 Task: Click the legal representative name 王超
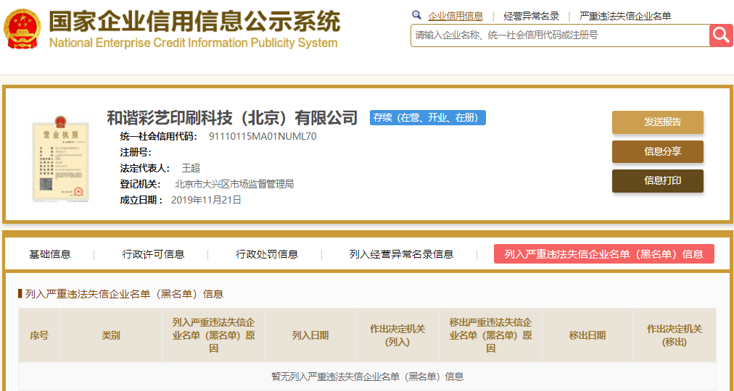click(x=191, y=168)
